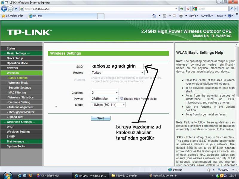Open the Home page icon
The image size is (239, 179).
point(154,16)
